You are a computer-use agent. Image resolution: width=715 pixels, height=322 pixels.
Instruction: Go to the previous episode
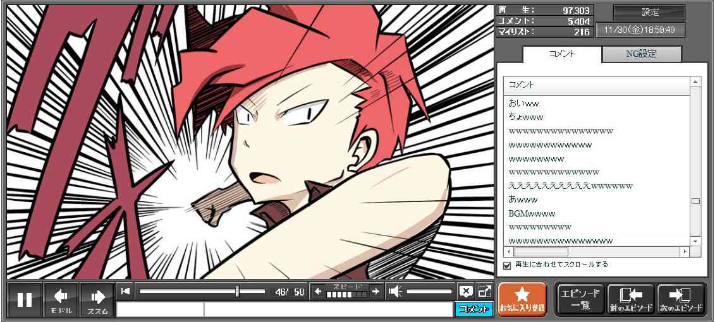(631, 299)
